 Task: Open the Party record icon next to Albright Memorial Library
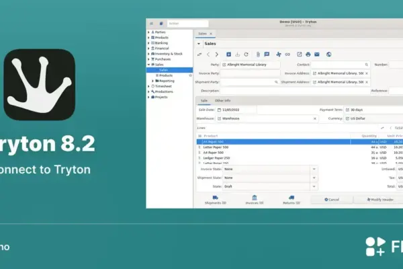point(224,65)
